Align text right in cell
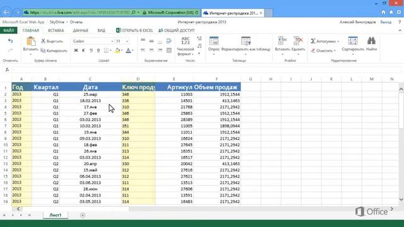Image resolution: width=404 pixels, height=227 pixels. (160, 50)
